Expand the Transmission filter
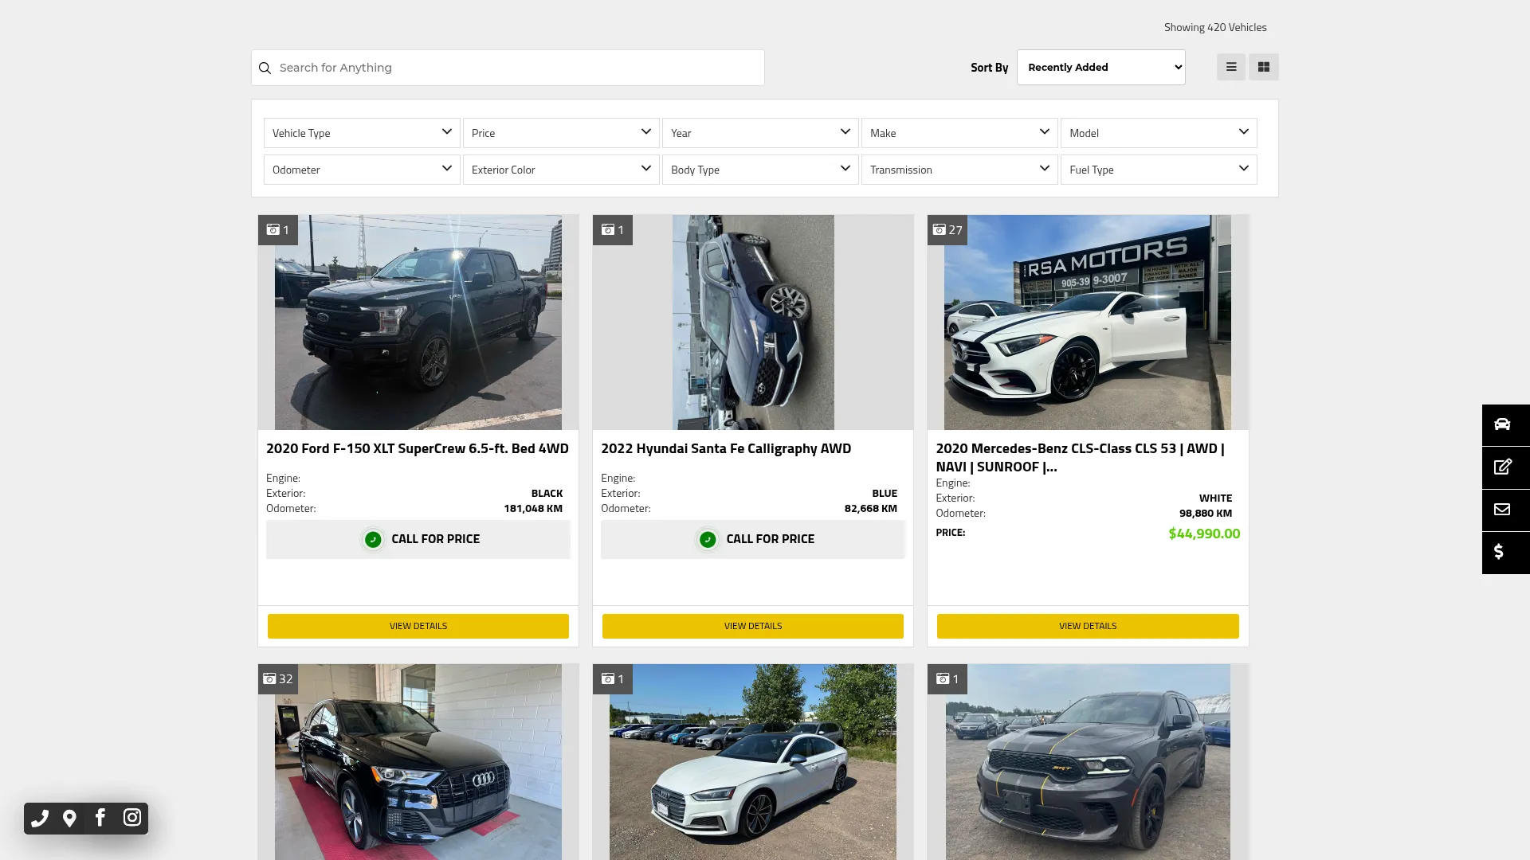Screen dimensions: 1530x860 coord(959,170)
